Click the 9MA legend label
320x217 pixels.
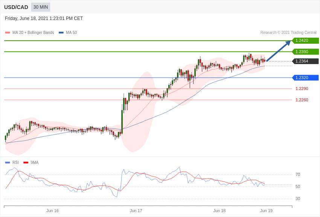coord(35,162)
